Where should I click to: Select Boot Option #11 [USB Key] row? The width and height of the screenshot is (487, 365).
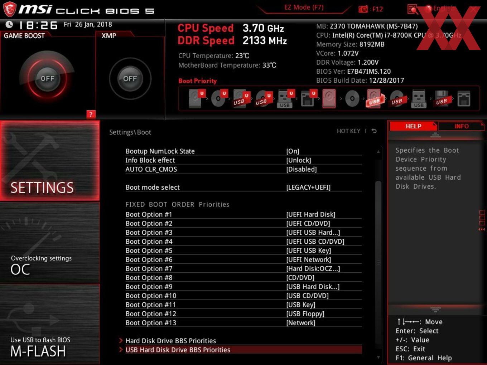(x=243, y=305)
